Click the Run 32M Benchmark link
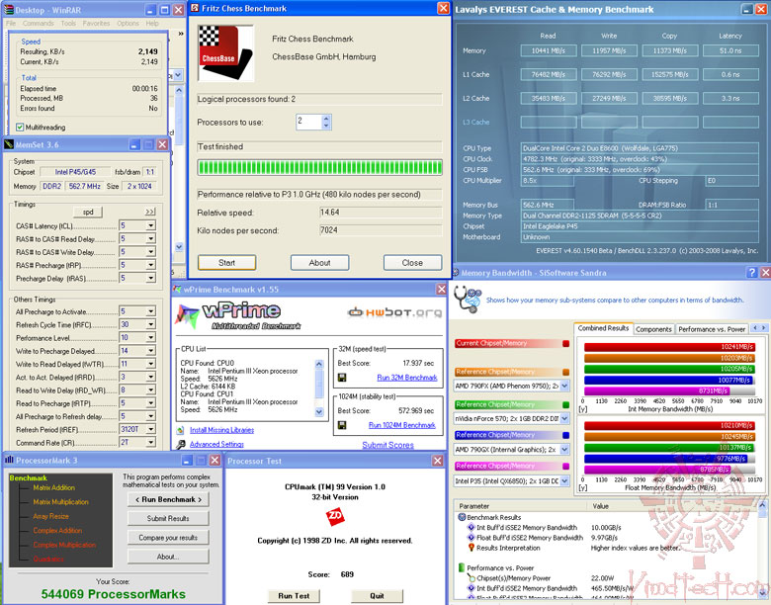 (x=407, y=378)
